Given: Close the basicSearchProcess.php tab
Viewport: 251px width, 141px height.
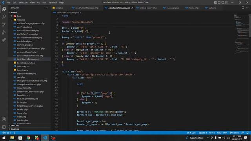Looking at the screenshot, I should click(x=132, y=8).
